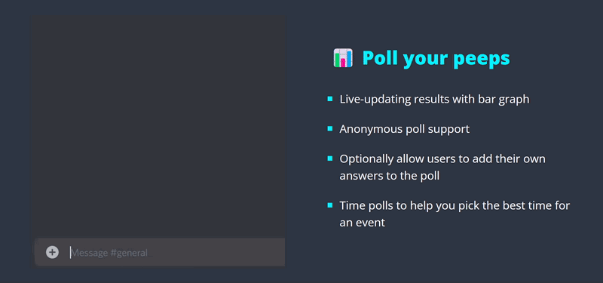Click cyan bullet beside Live-updating results

[330, 99]
